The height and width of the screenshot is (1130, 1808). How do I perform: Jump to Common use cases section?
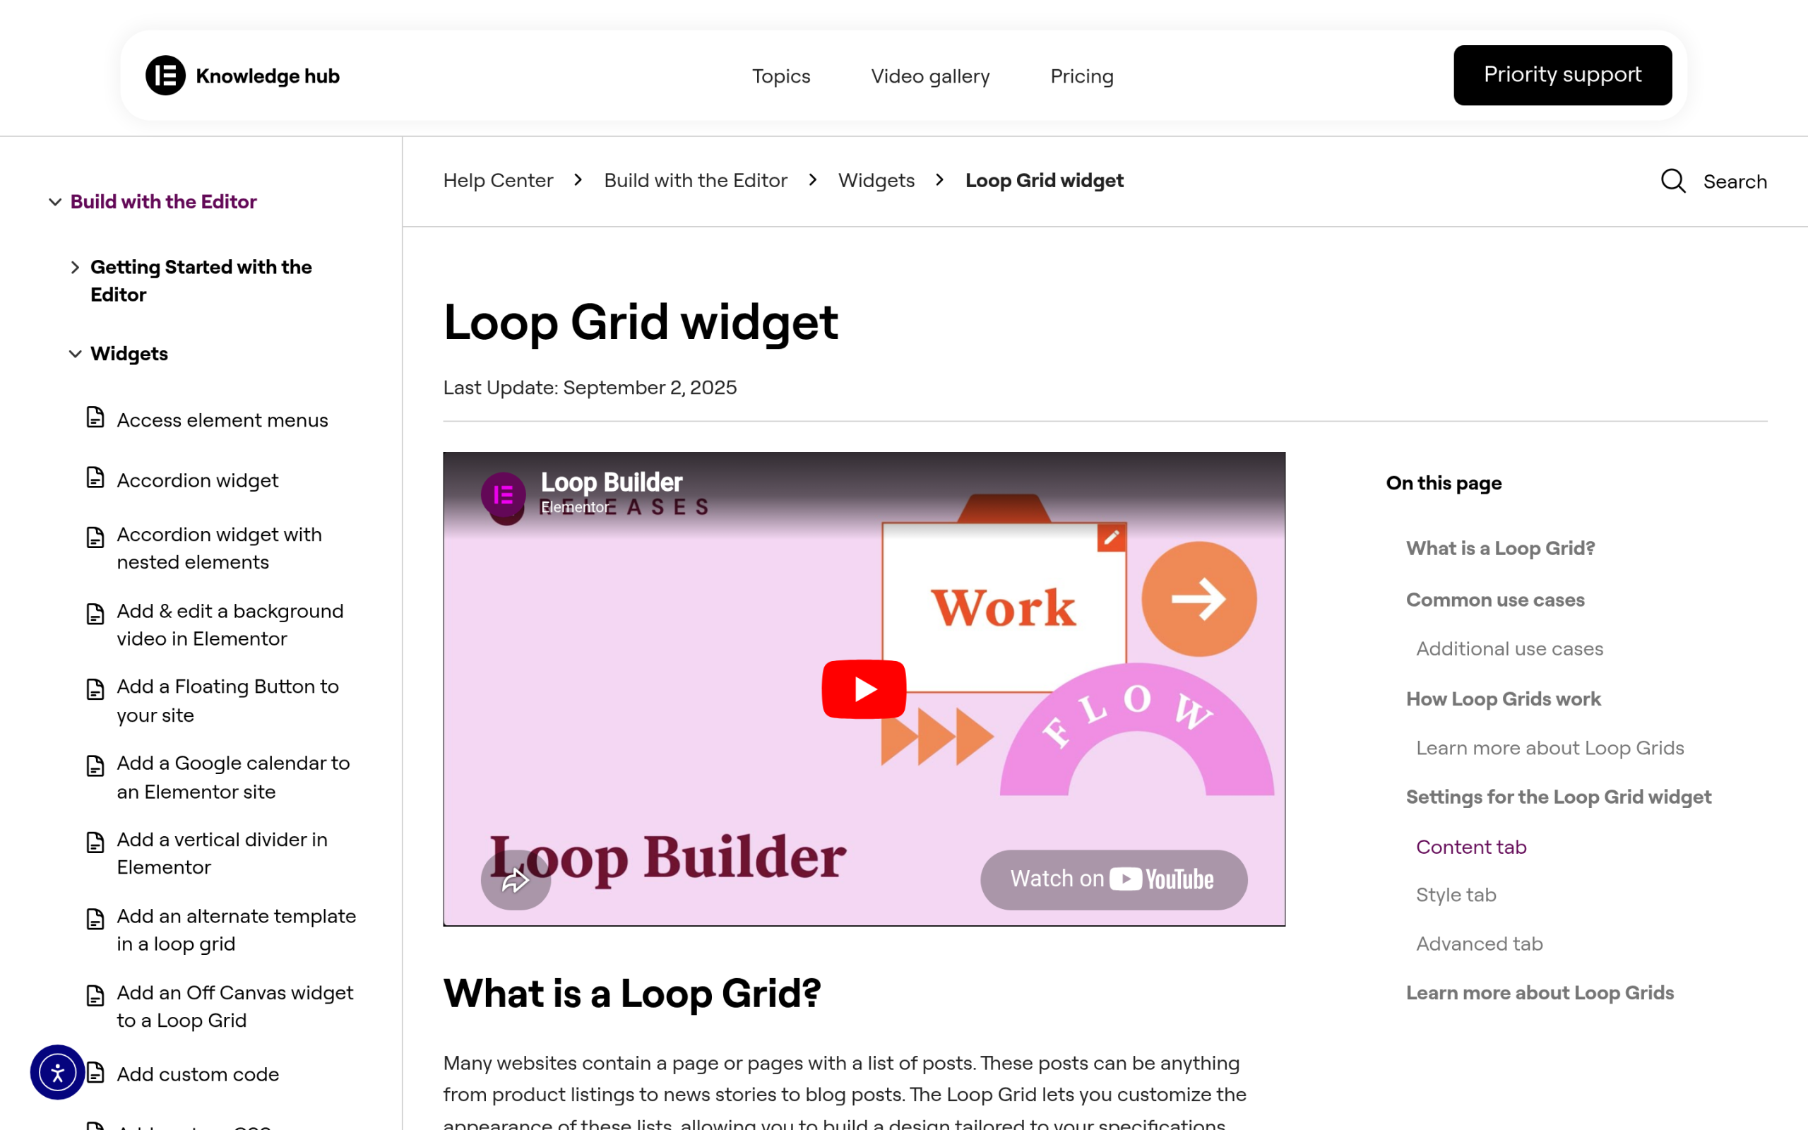coord(1495,600)
